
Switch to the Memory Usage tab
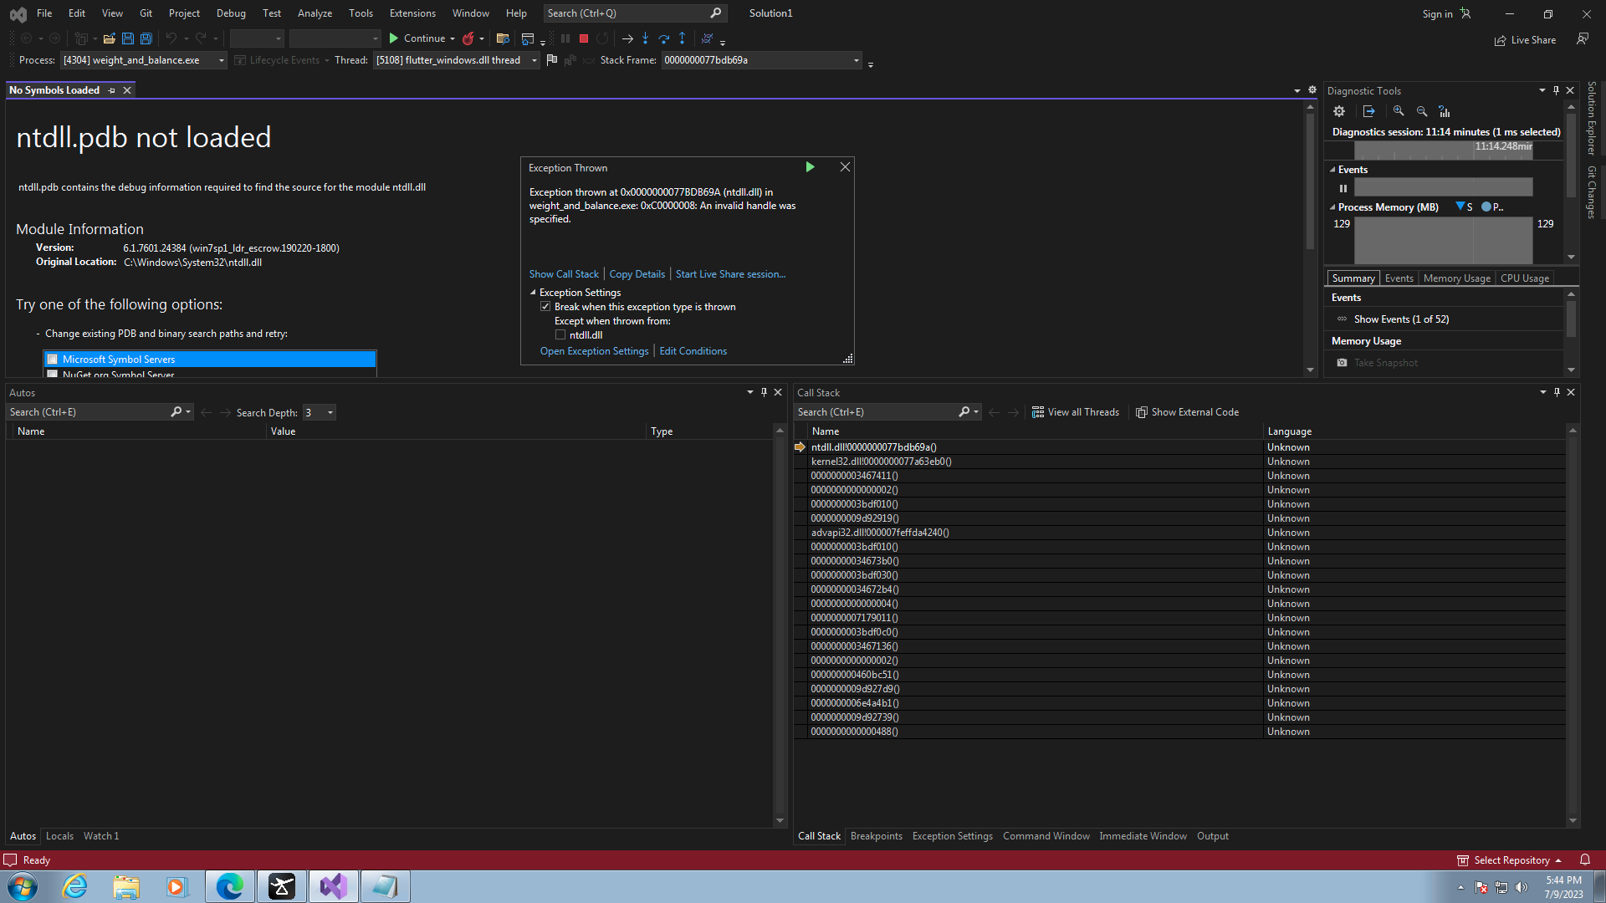point(1456,278)
